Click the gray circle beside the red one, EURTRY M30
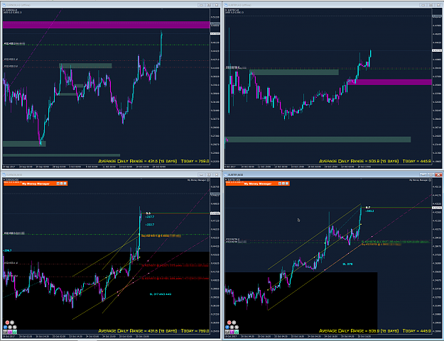The image size is (444, 341). tap(234, 323)
